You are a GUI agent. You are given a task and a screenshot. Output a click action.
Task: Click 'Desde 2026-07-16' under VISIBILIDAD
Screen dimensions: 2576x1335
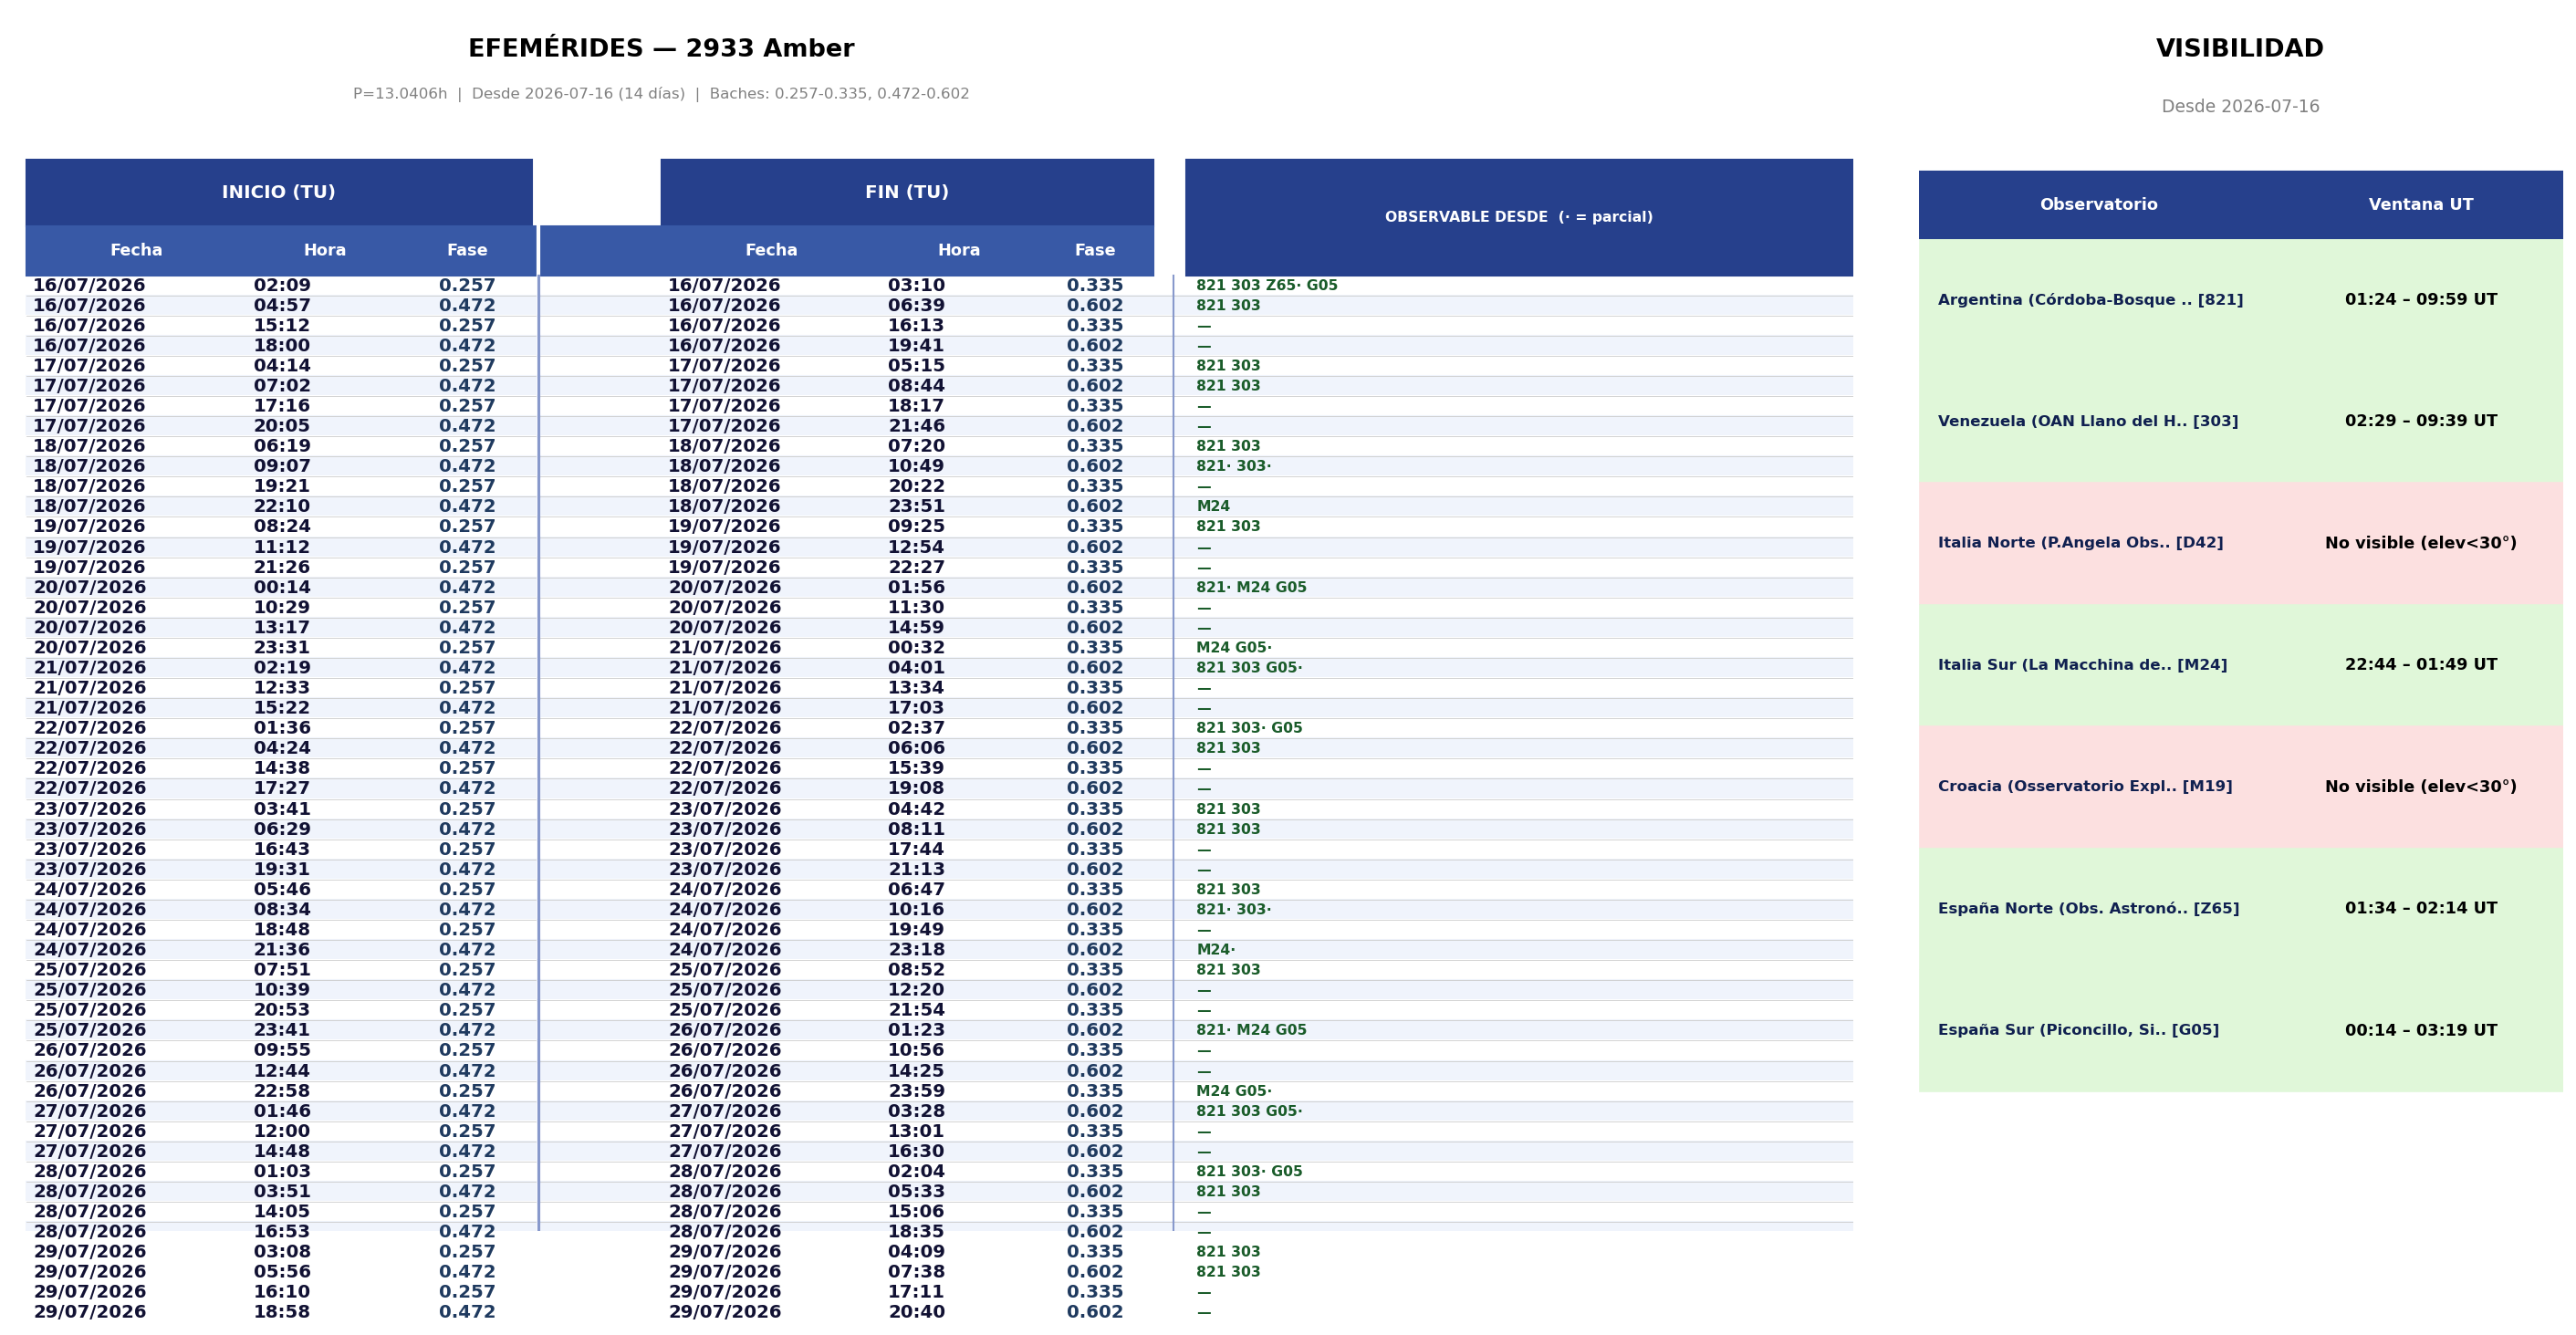[2240, 106]
